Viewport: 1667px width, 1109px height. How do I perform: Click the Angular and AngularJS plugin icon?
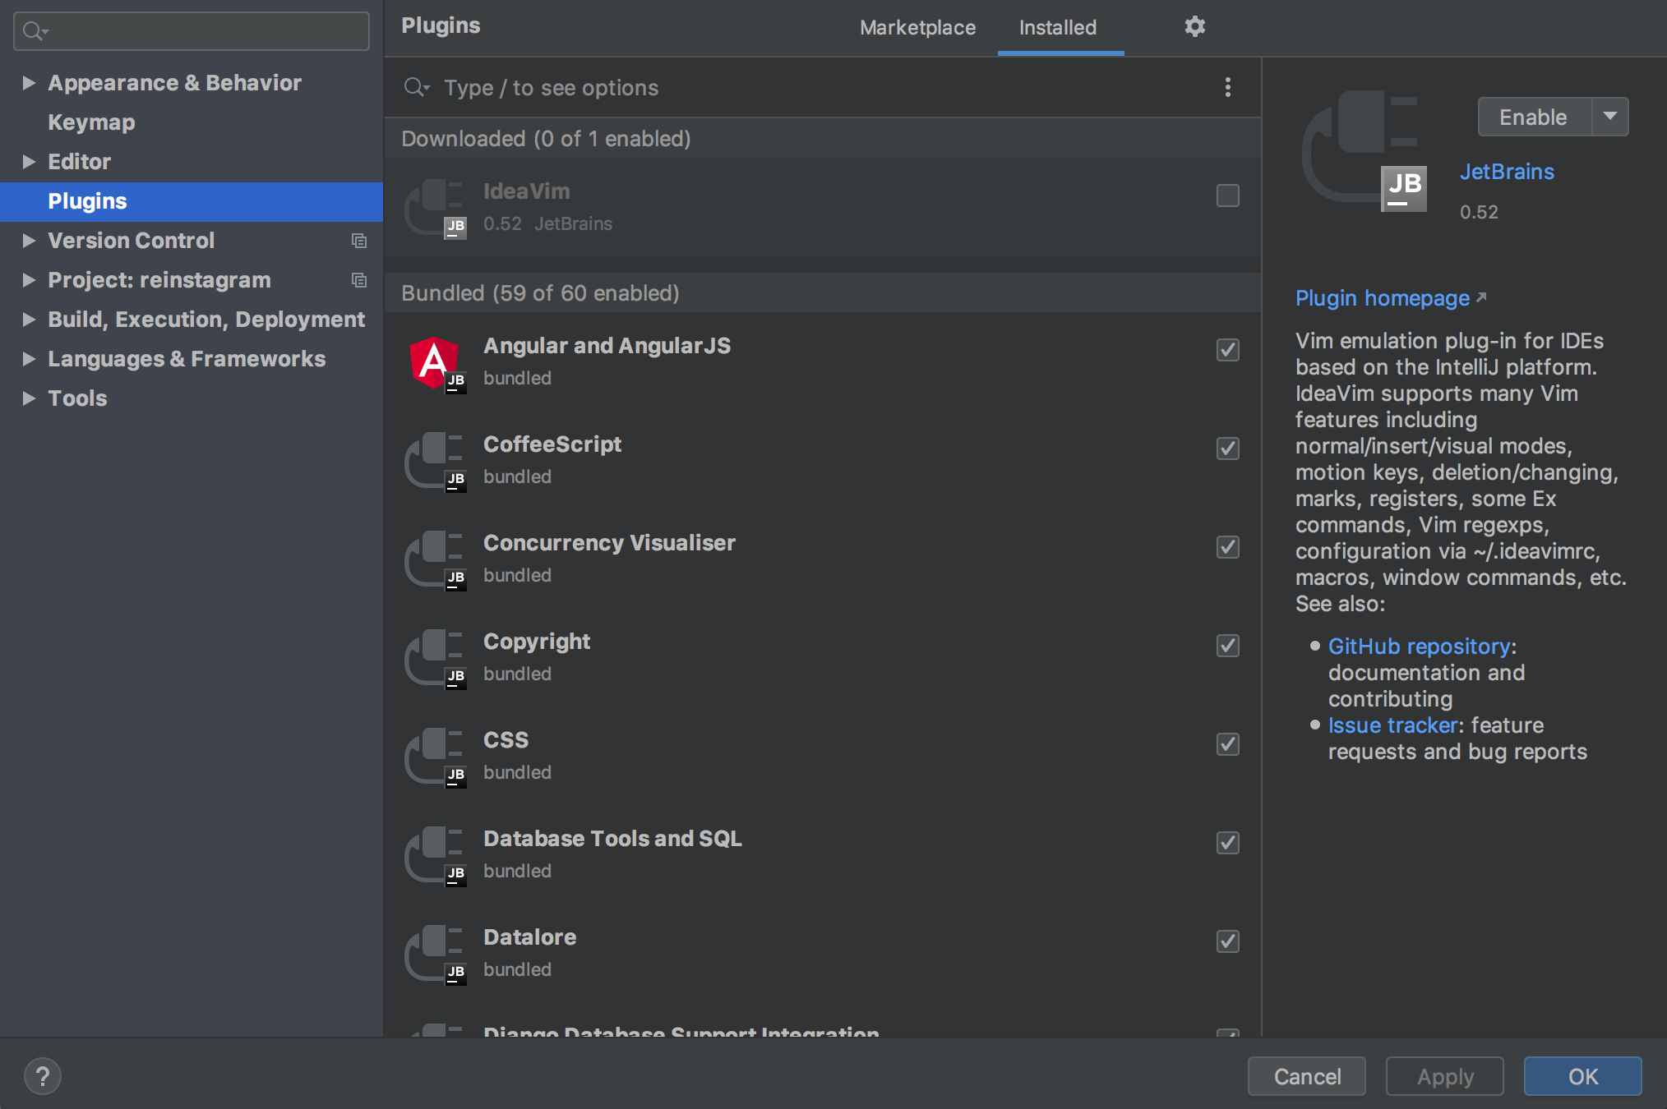point(436,363)
